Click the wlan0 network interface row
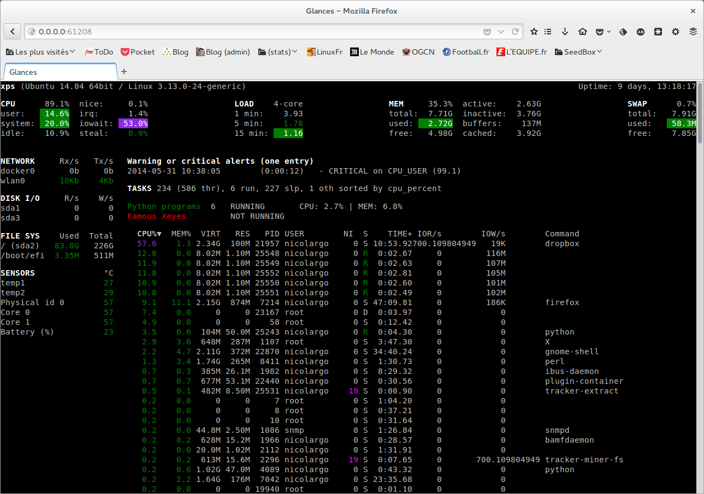 coord(57,181)
